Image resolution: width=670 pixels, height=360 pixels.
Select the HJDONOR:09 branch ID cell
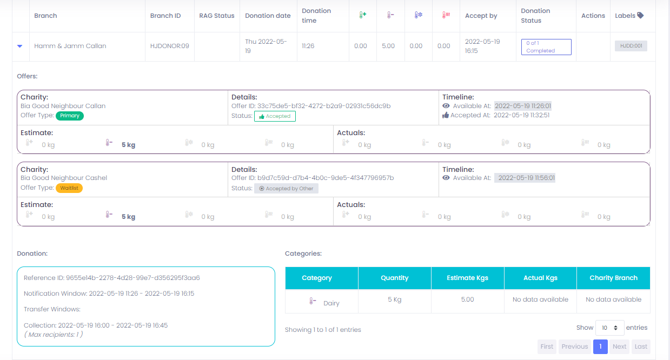coord(170,46)
